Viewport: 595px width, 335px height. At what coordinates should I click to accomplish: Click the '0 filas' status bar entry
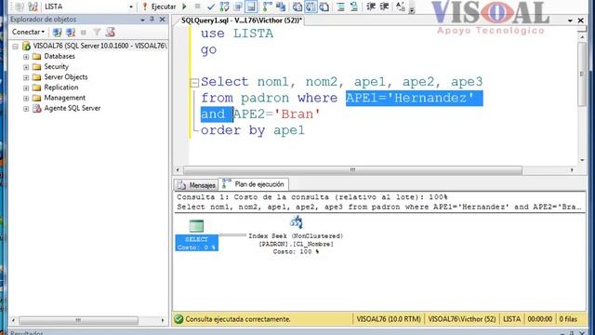pyautogui.click(x=568, y=319)
